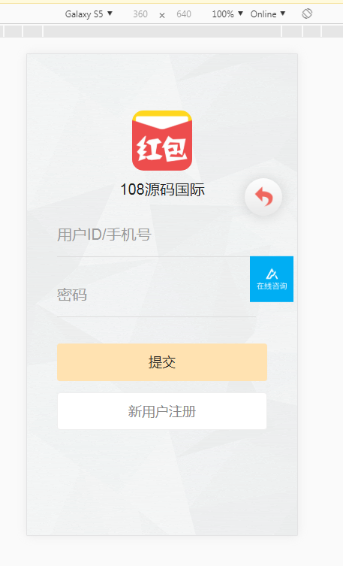Click the 提交 submit button
343x566 pixels.
coord(162,362)
